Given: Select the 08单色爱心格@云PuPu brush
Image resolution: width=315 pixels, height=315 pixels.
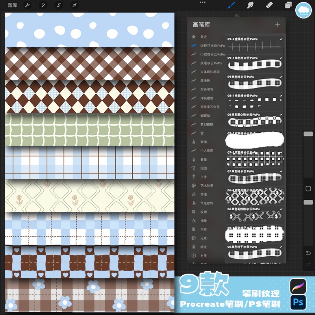Looking at the screenshot, I should point(254,120).
